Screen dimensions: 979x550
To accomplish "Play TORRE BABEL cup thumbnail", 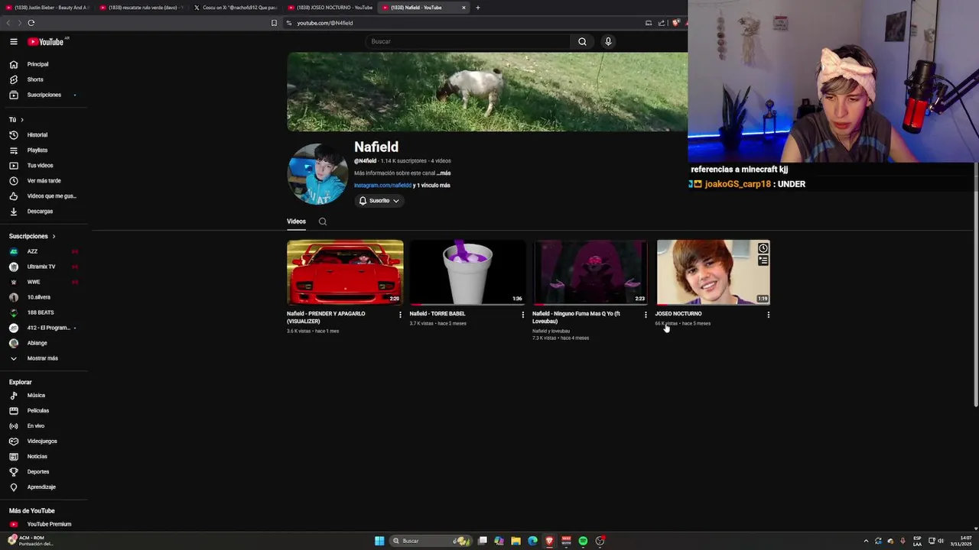I will 467,272.
